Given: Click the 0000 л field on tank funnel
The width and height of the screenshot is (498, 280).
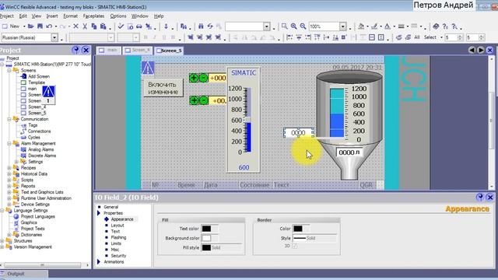Looking at the screenshot, I should pyautogui.click(x=349, y=152).
